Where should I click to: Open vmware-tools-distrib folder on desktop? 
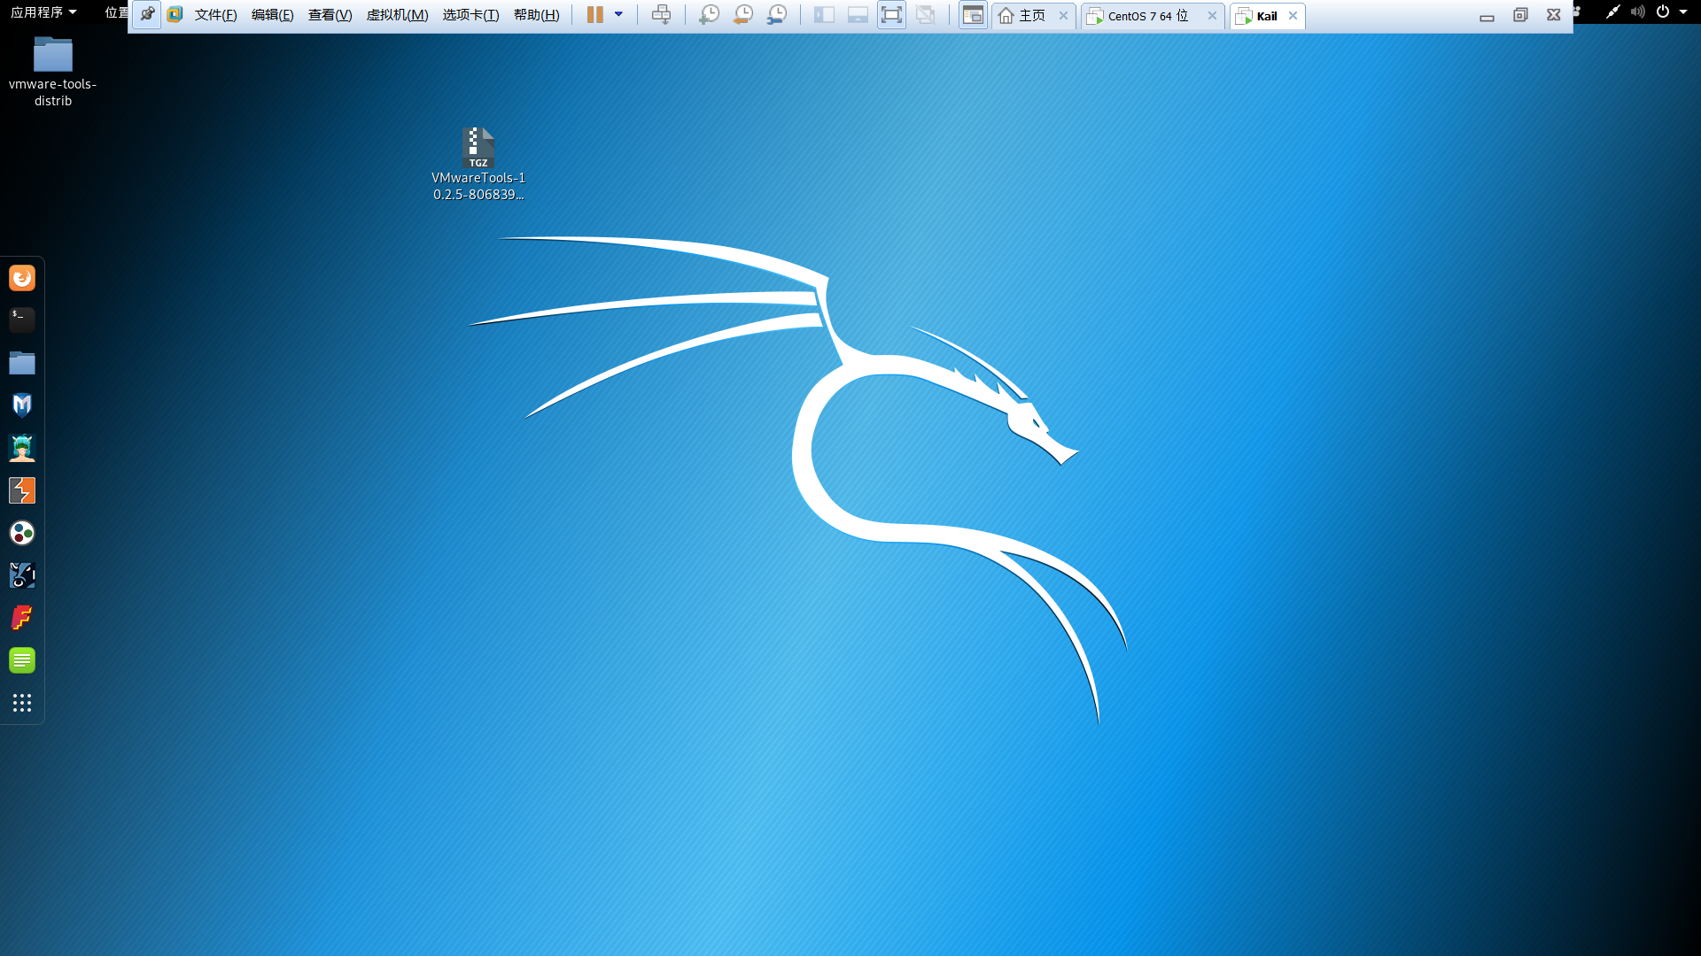53,72
